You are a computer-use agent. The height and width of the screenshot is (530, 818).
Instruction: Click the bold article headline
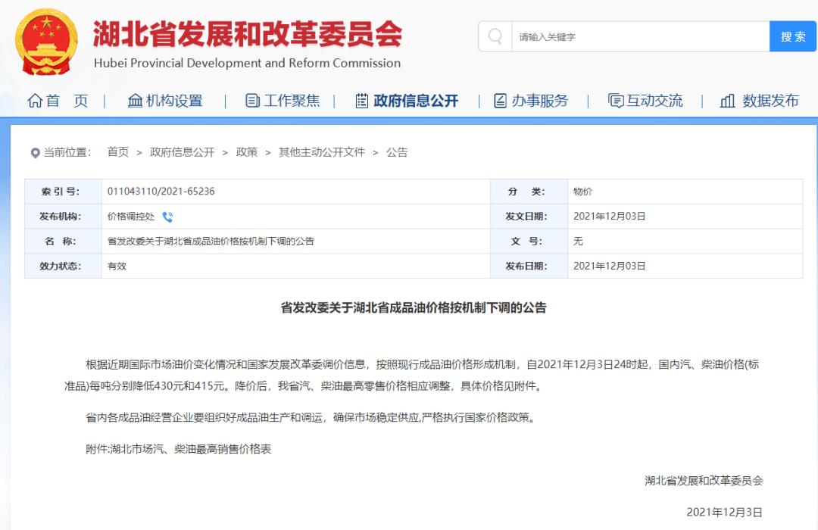click(x=414, y=307)
